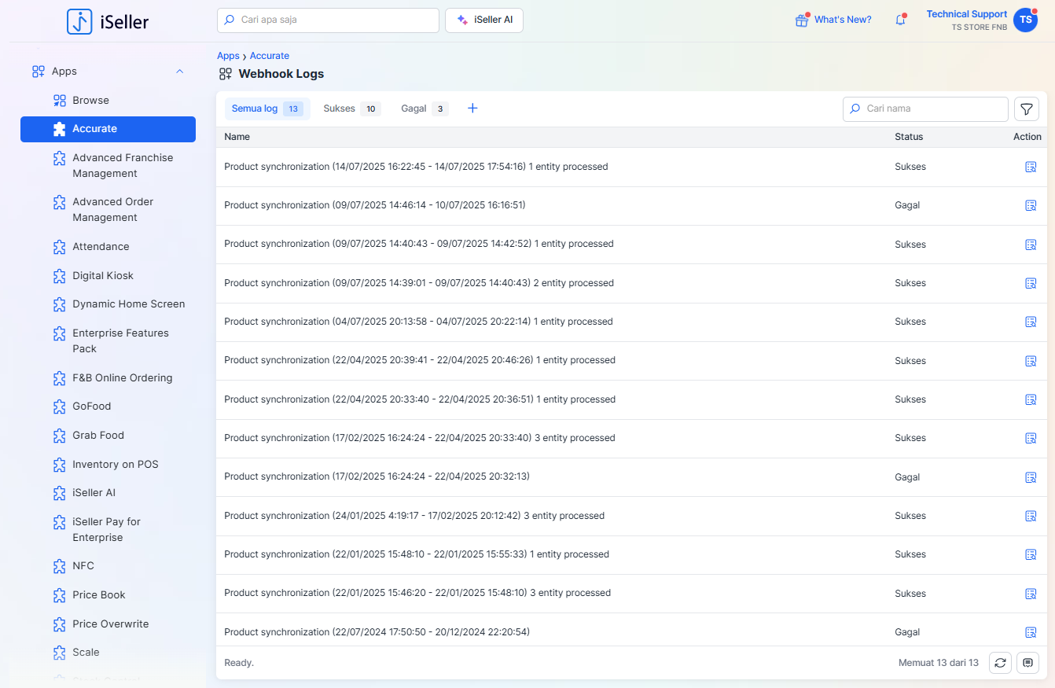Open Technical Support account name
1055x688 pixels.
(967, 14)
